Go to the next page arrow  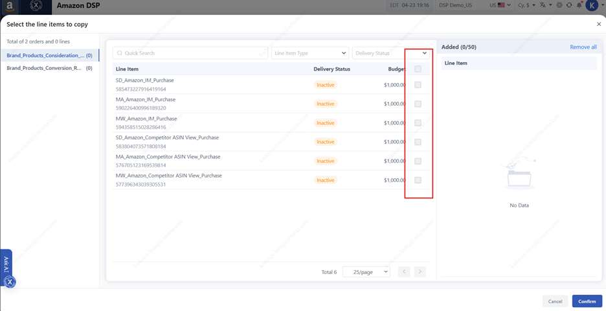[x=420, y=271]
